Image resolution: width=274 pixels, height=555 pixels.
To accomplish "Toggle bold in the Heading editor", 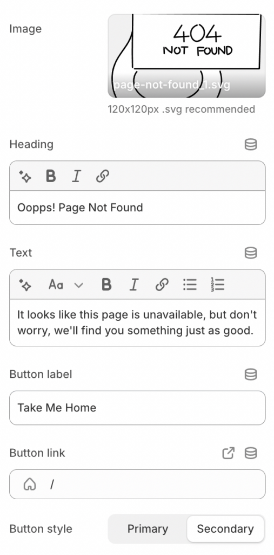I will [x=51, y=176].
